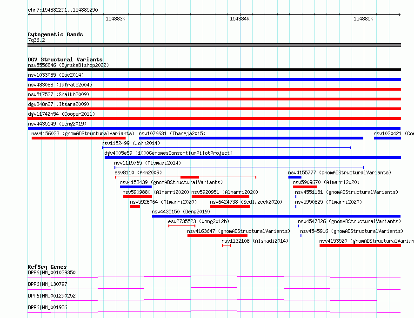Select the Cytogenetic Bands track title
This screenshot has height=318, width=414.
[55, 34]
